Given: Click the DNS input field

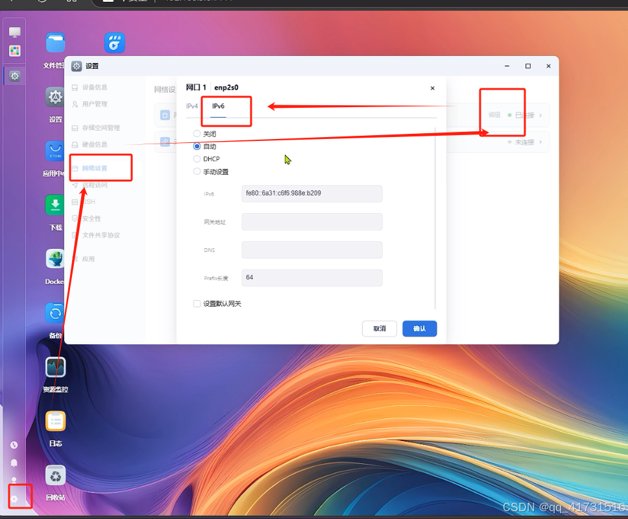Looking at the screenshot, I should [x=312, y=250].
